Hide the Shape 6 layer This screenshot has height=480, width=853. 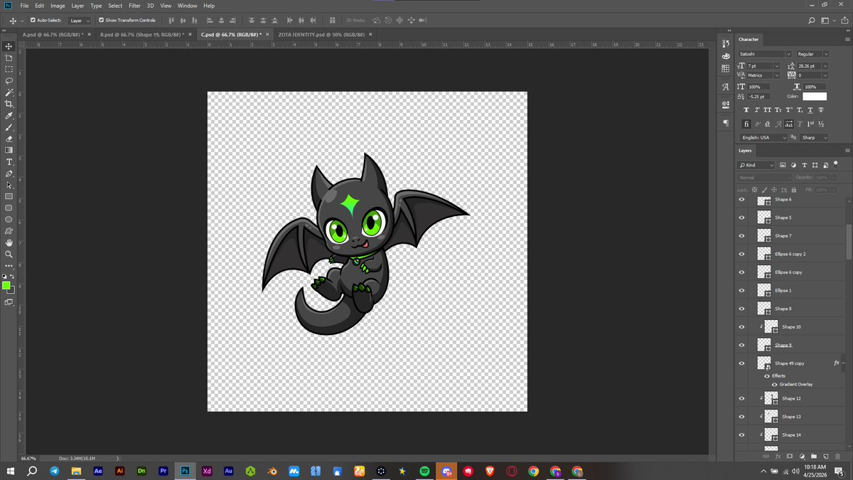741,200
